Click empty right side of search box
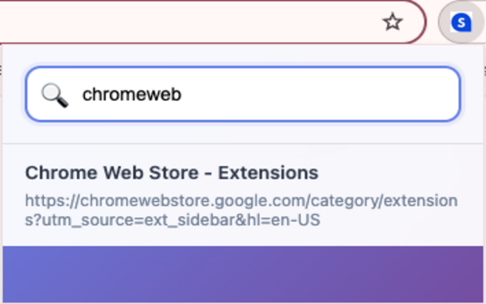Image resolution: width=486 pixels, height=304 pixels. (380, 94)
